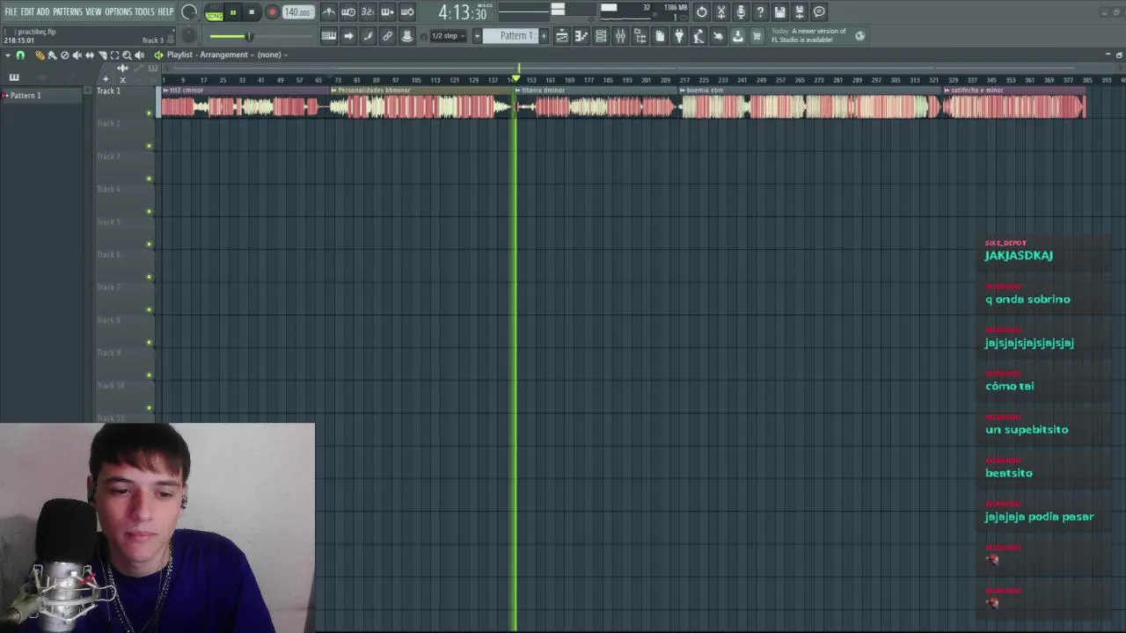Click the main volume knob
This screenshot has width=1126, height=633.
[189, 12]
